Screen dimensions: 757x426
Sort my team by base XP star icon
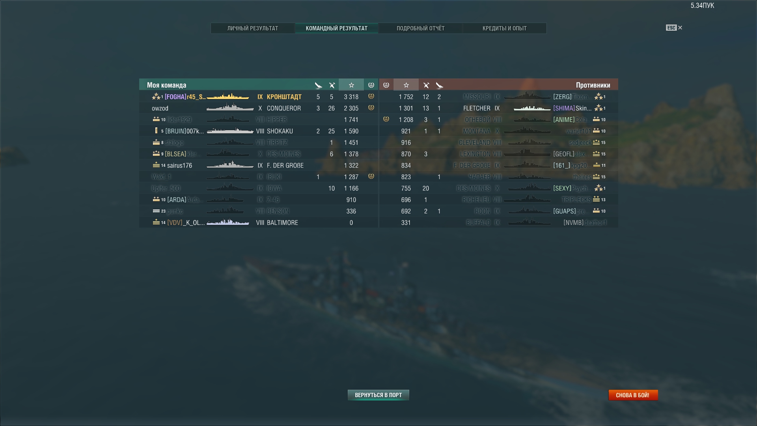[x=351, y=85]
